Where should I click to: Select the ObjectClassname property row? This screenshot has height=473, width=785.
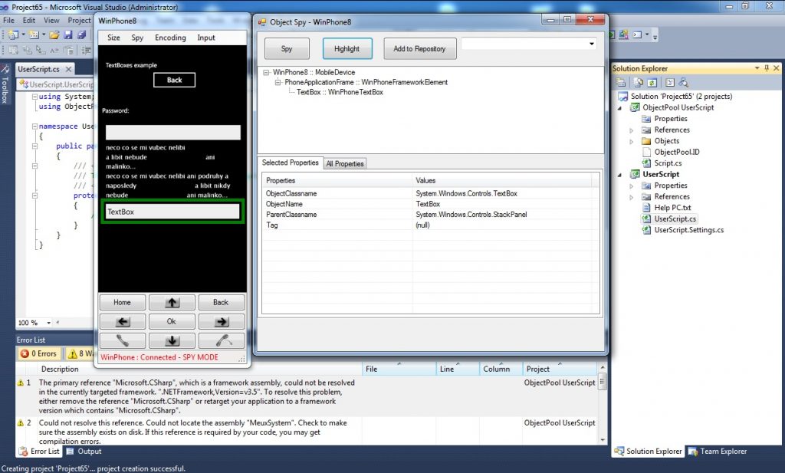click(x=431, y=194)
